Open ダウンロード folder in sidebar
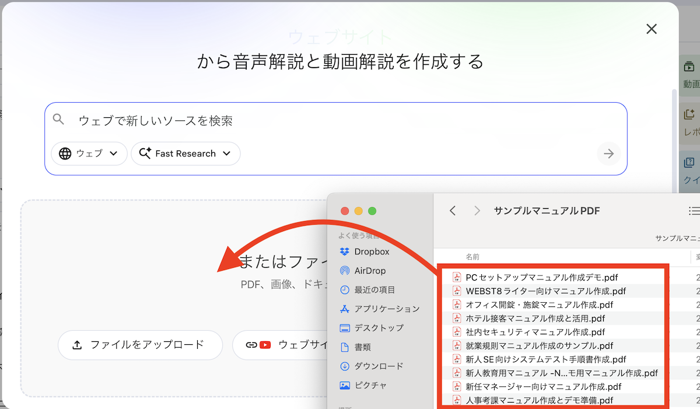 click(x=378, y=366)
